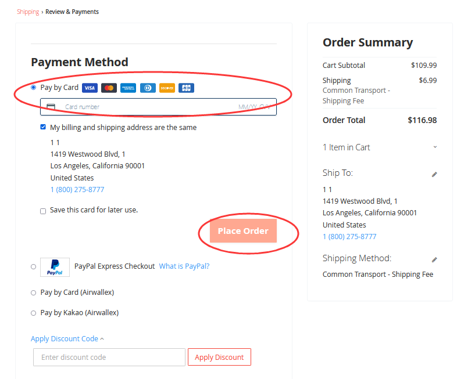
Task: Click the Mastercard logo icon
Action: [109, 88]
